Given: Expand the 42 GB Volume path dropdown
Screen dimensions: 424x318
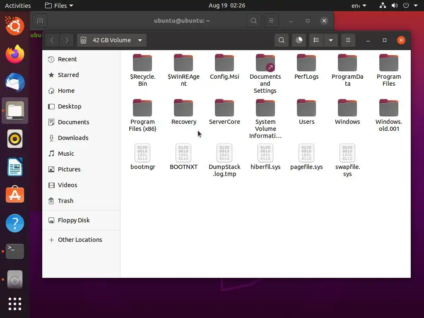Looking at the screenshot, I should pos(112,40).
